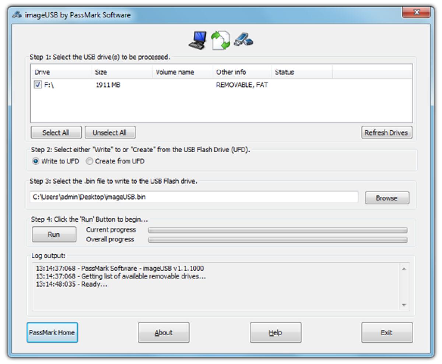Open the Help documentation

(x=276, y=332)
